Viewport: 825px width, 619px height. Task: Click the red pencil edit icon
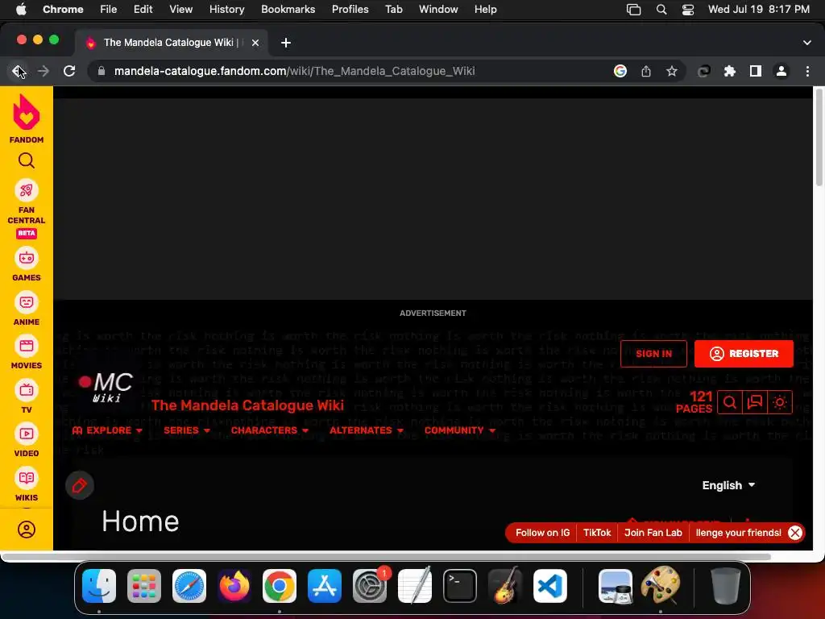(80, 485)
